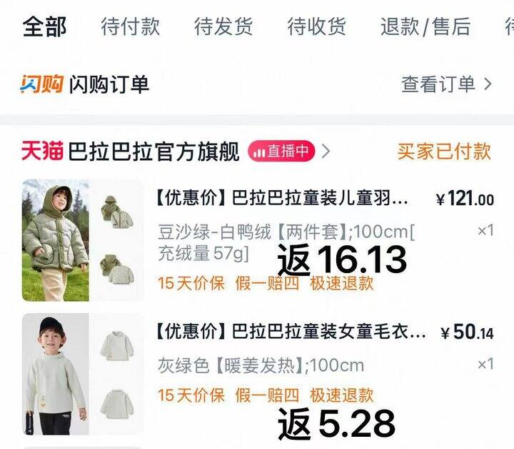Open 巴拉巴拉官方旗舰 store name
Image resolution: width=514 pixels, height=449 pixels.
pyautogui.click(x=153, y=152)
